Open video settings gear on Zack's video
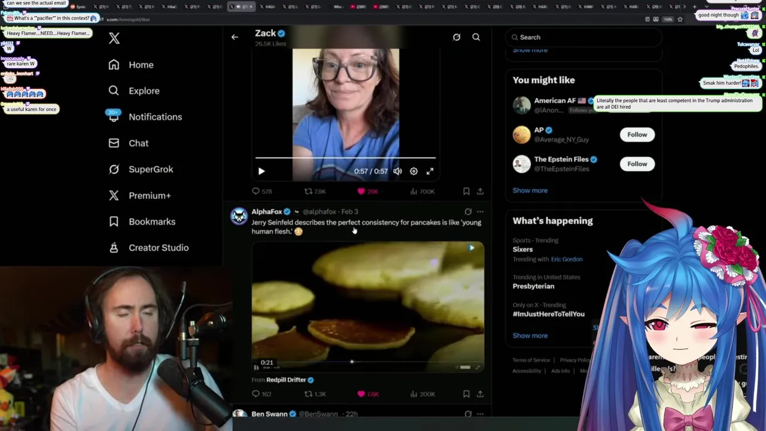The width and height of the screenshot is (766, 431). (414, 171)
